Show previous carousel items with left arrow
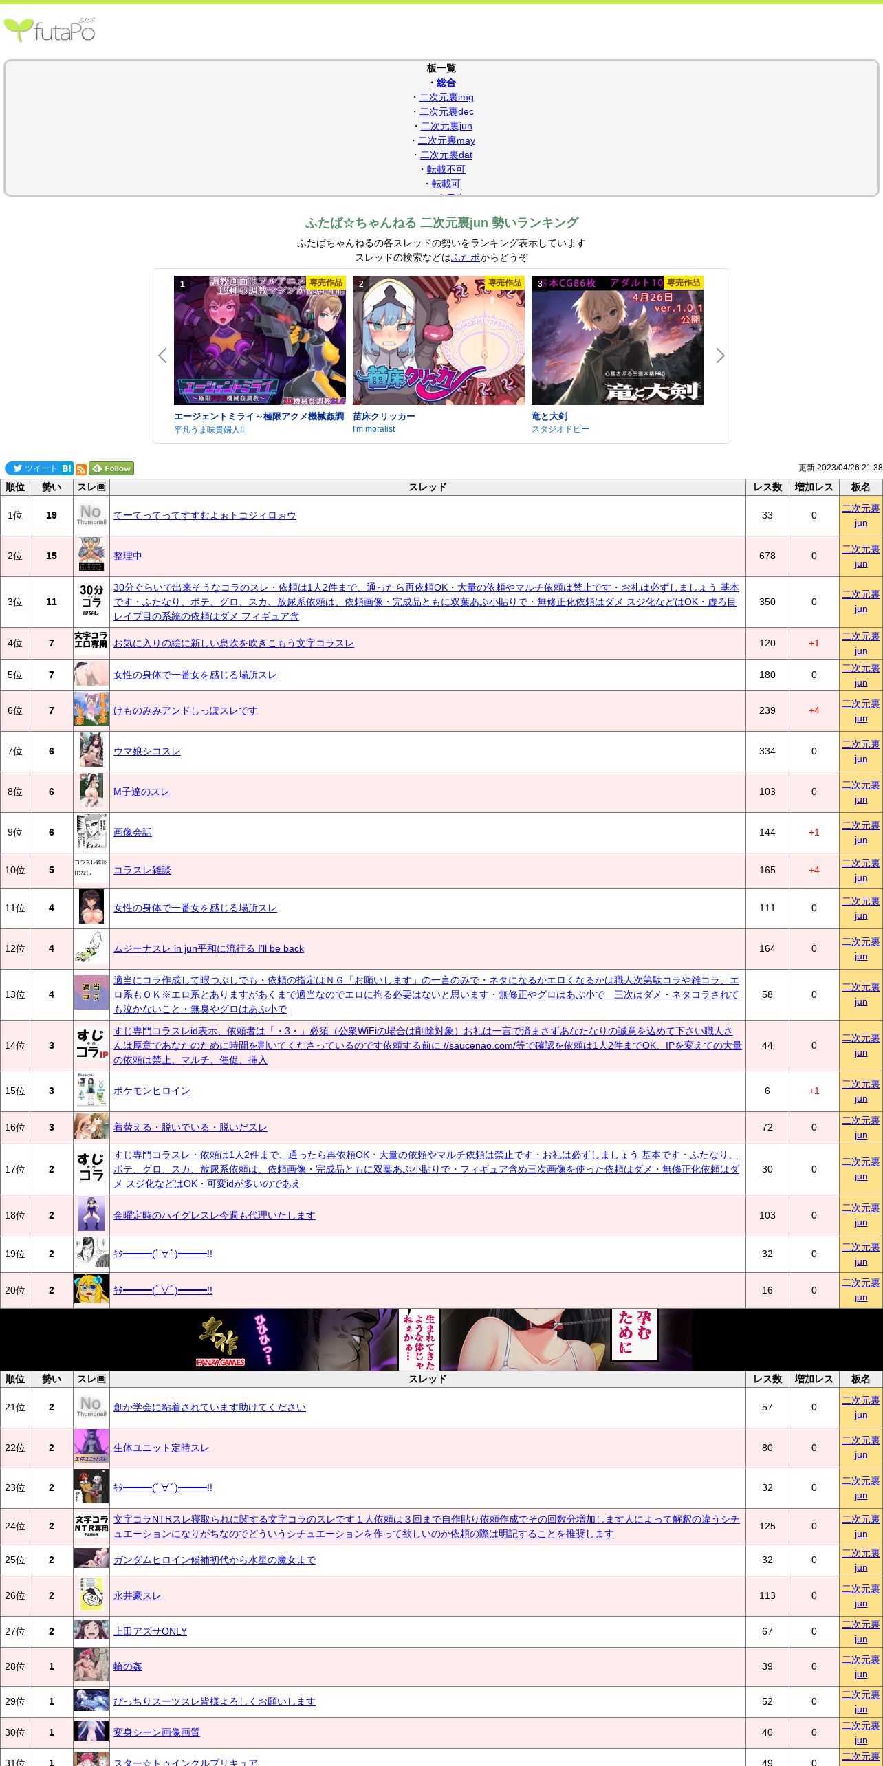The width and height of the screenshot is (883, 1766). pos(162,356)
